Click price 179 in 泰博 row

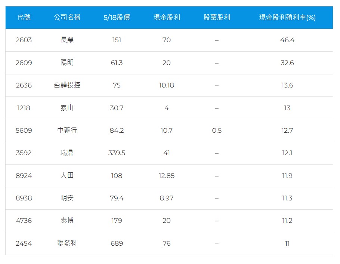click(x=117, y=221)
